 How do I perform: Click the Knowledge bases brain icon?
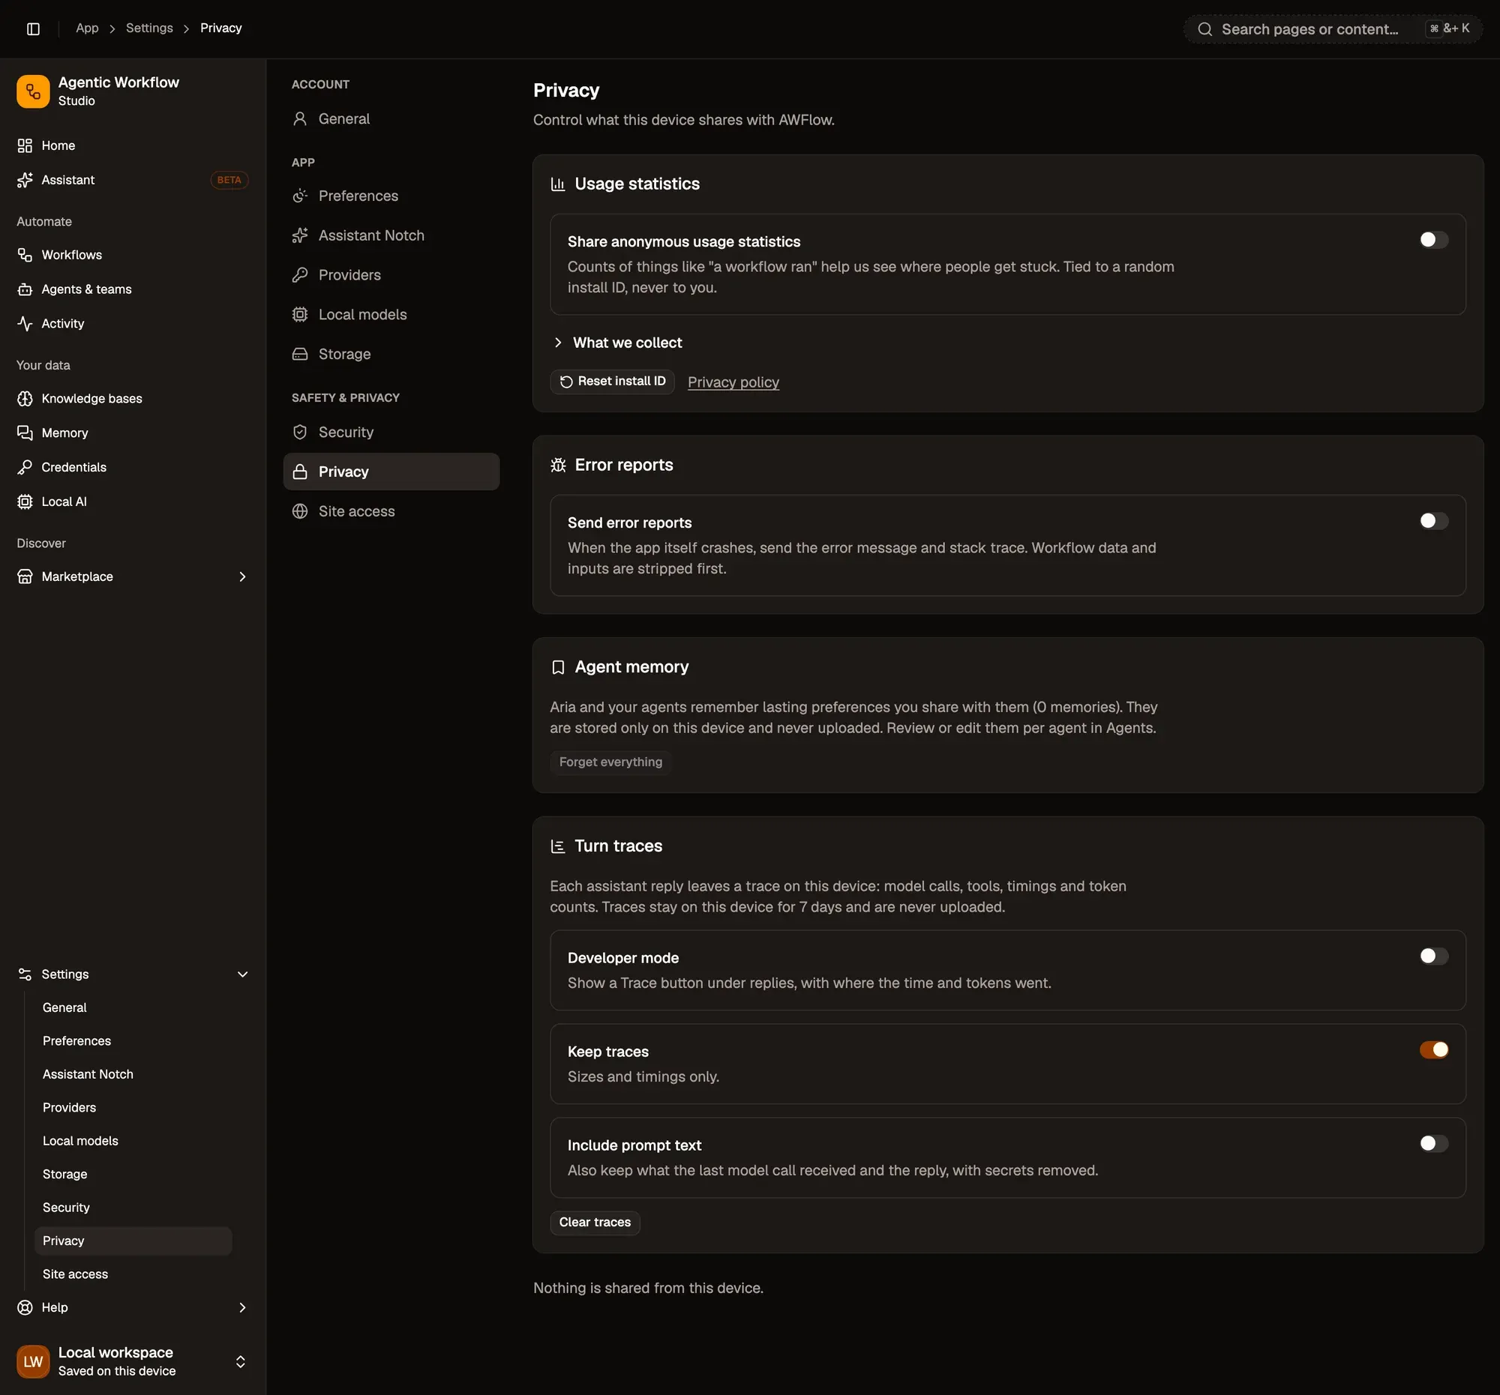(x=25, y=398)
